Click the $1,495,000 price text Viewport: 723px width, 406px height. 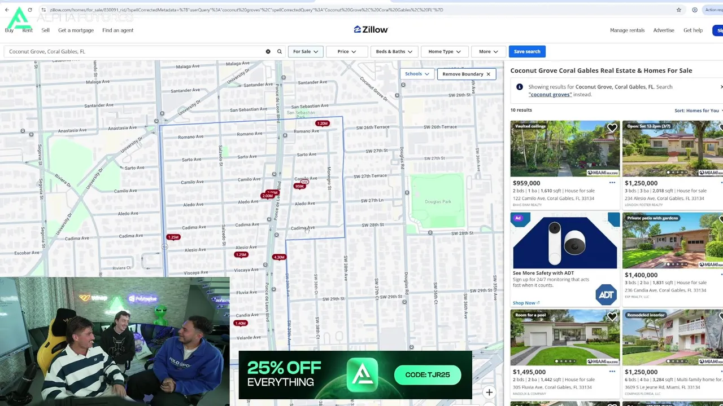[x=529, y=372]
